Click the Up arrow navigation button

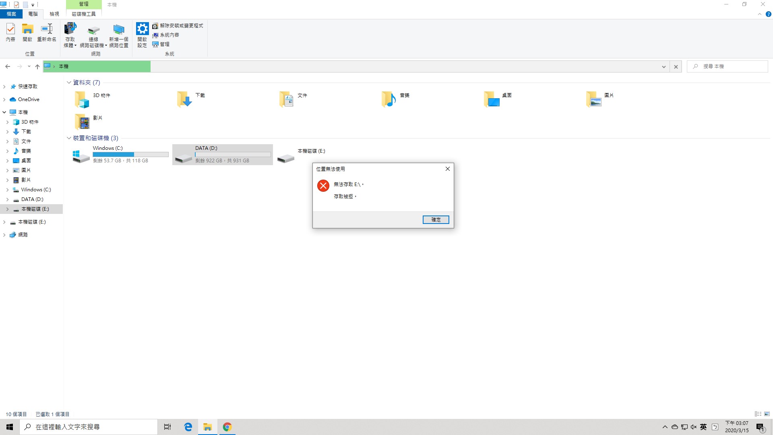(x=37, y=66)
